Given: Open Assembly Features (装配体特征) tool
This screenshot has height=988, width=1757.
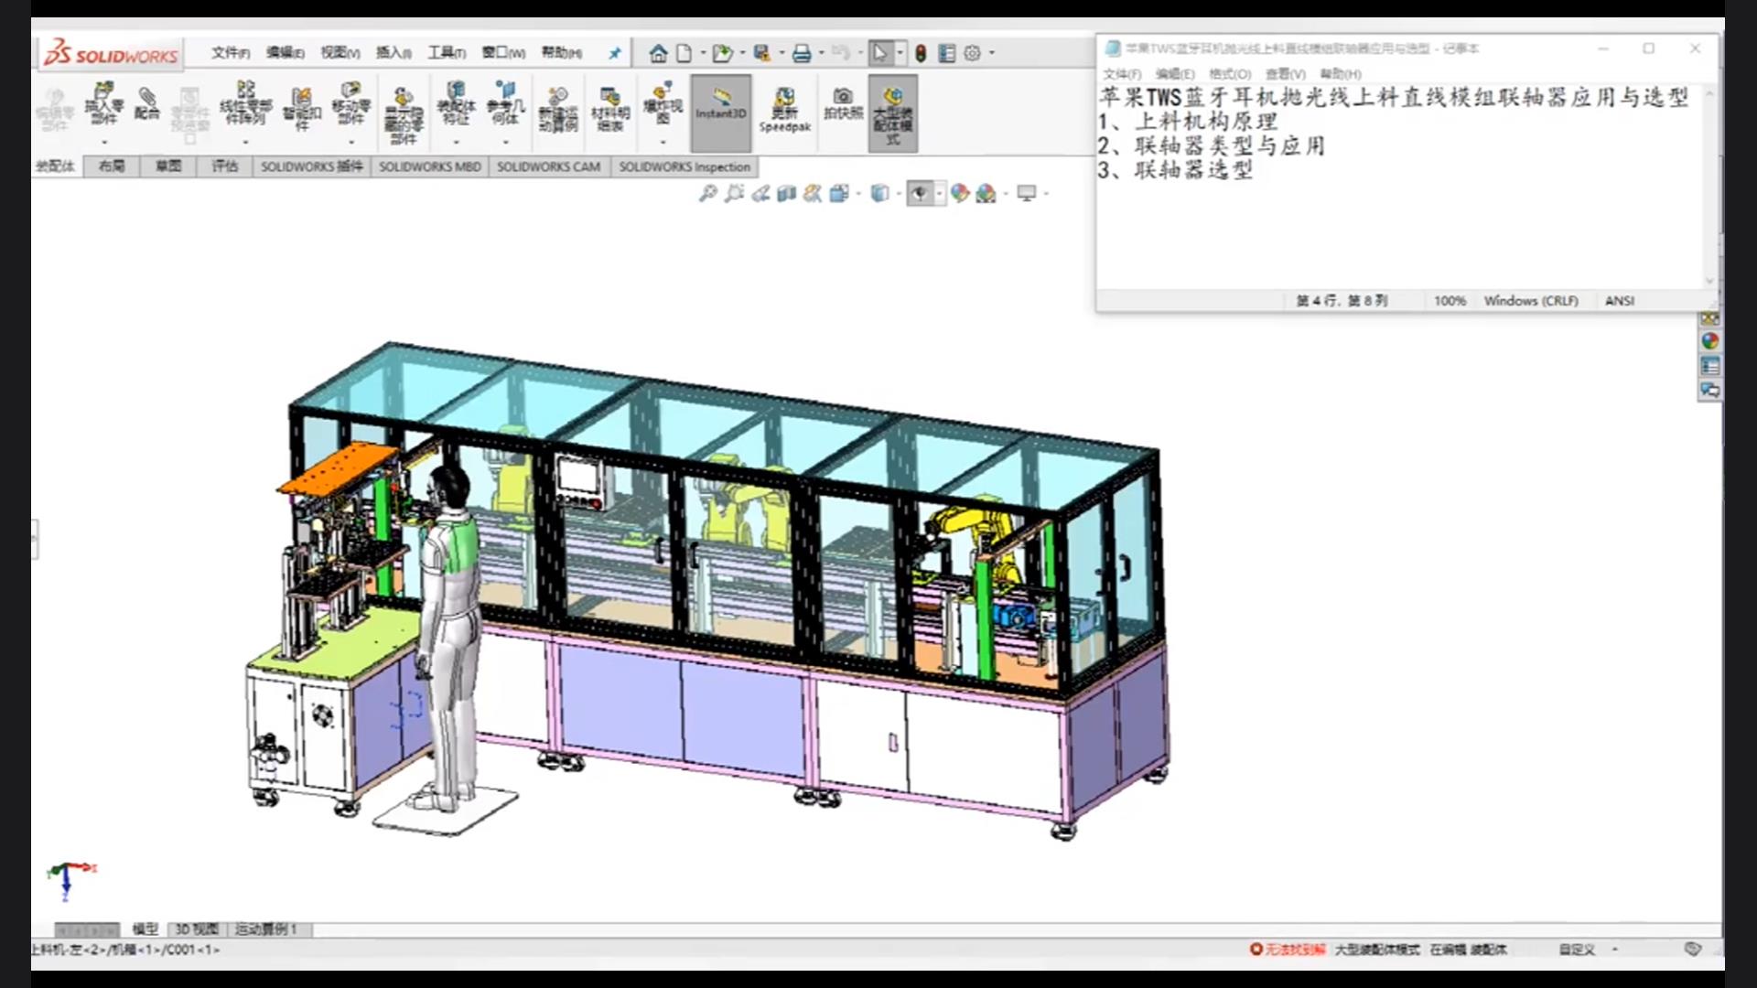Looking at the screenshot, I should pyautogui.click(x=456, y=102).
